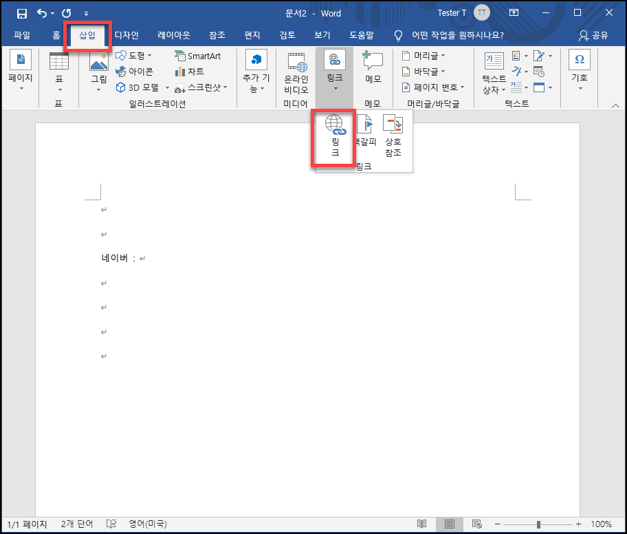Open word count via '2개 단어'
627x534 pixels.
point(77,524)
